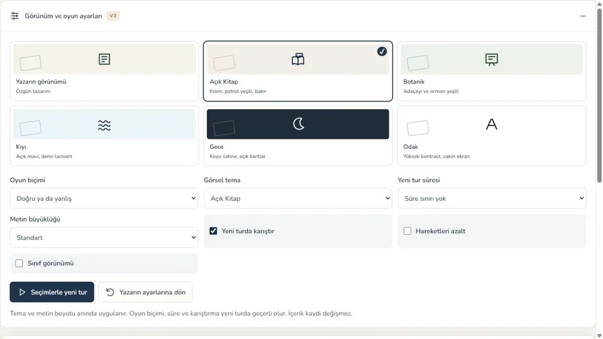Click the checkmark badge on Açık Kitap card

tap(382, 51)
